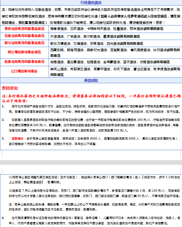Select cell 贵阳当地商务四星备选酒店
182x227 pixels.
pyautogui.click(x=24, y=29)
